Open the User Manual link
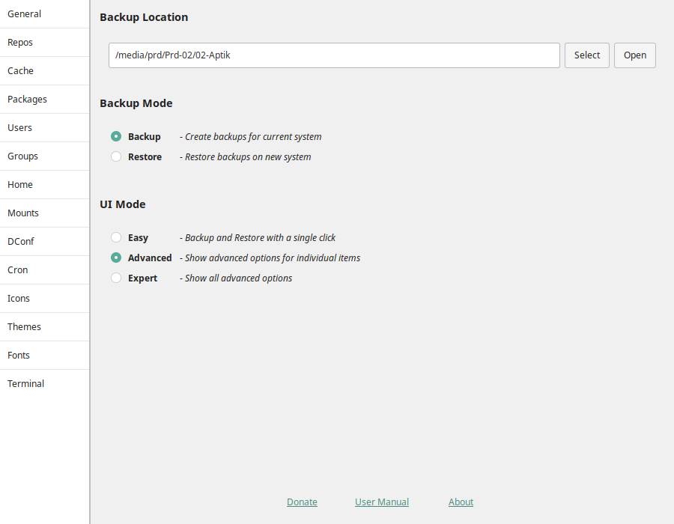The image size is (674, 524). click(x=382, y=502)
